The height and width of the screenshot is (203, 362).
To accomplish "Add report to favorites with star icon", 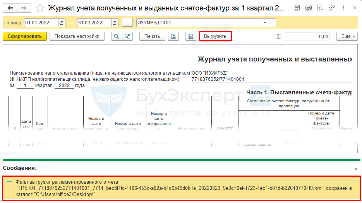I will [x=39, y=8].
